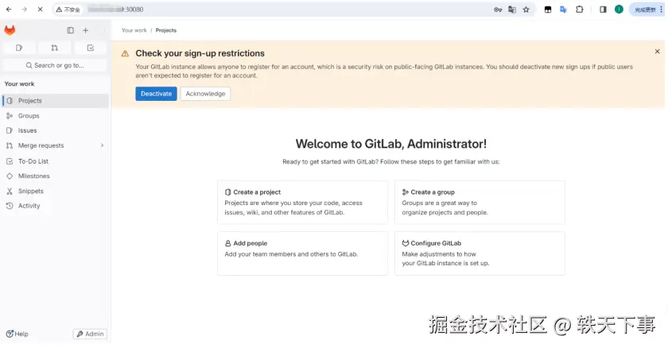Click the Welcome to GitLab, Administrator! heading
This screenshot has height=348, width=668.
point(391,144)
